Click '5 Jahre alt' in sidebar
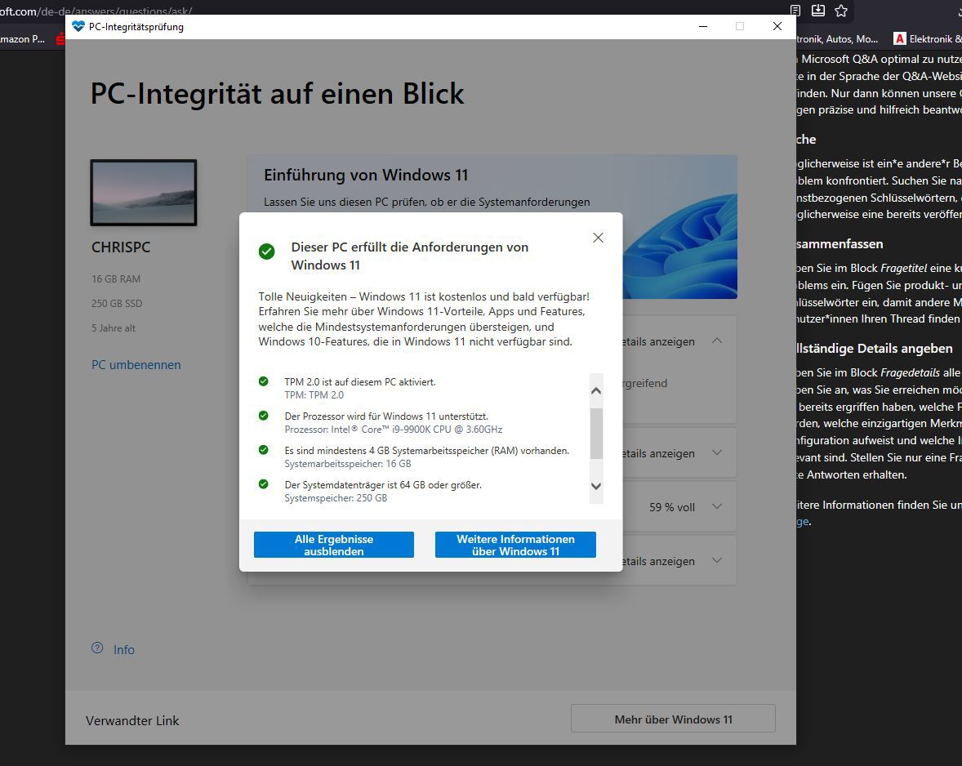The width and height of the screenshot is (962, 766). pyautogui.click(x=114, y=328)
